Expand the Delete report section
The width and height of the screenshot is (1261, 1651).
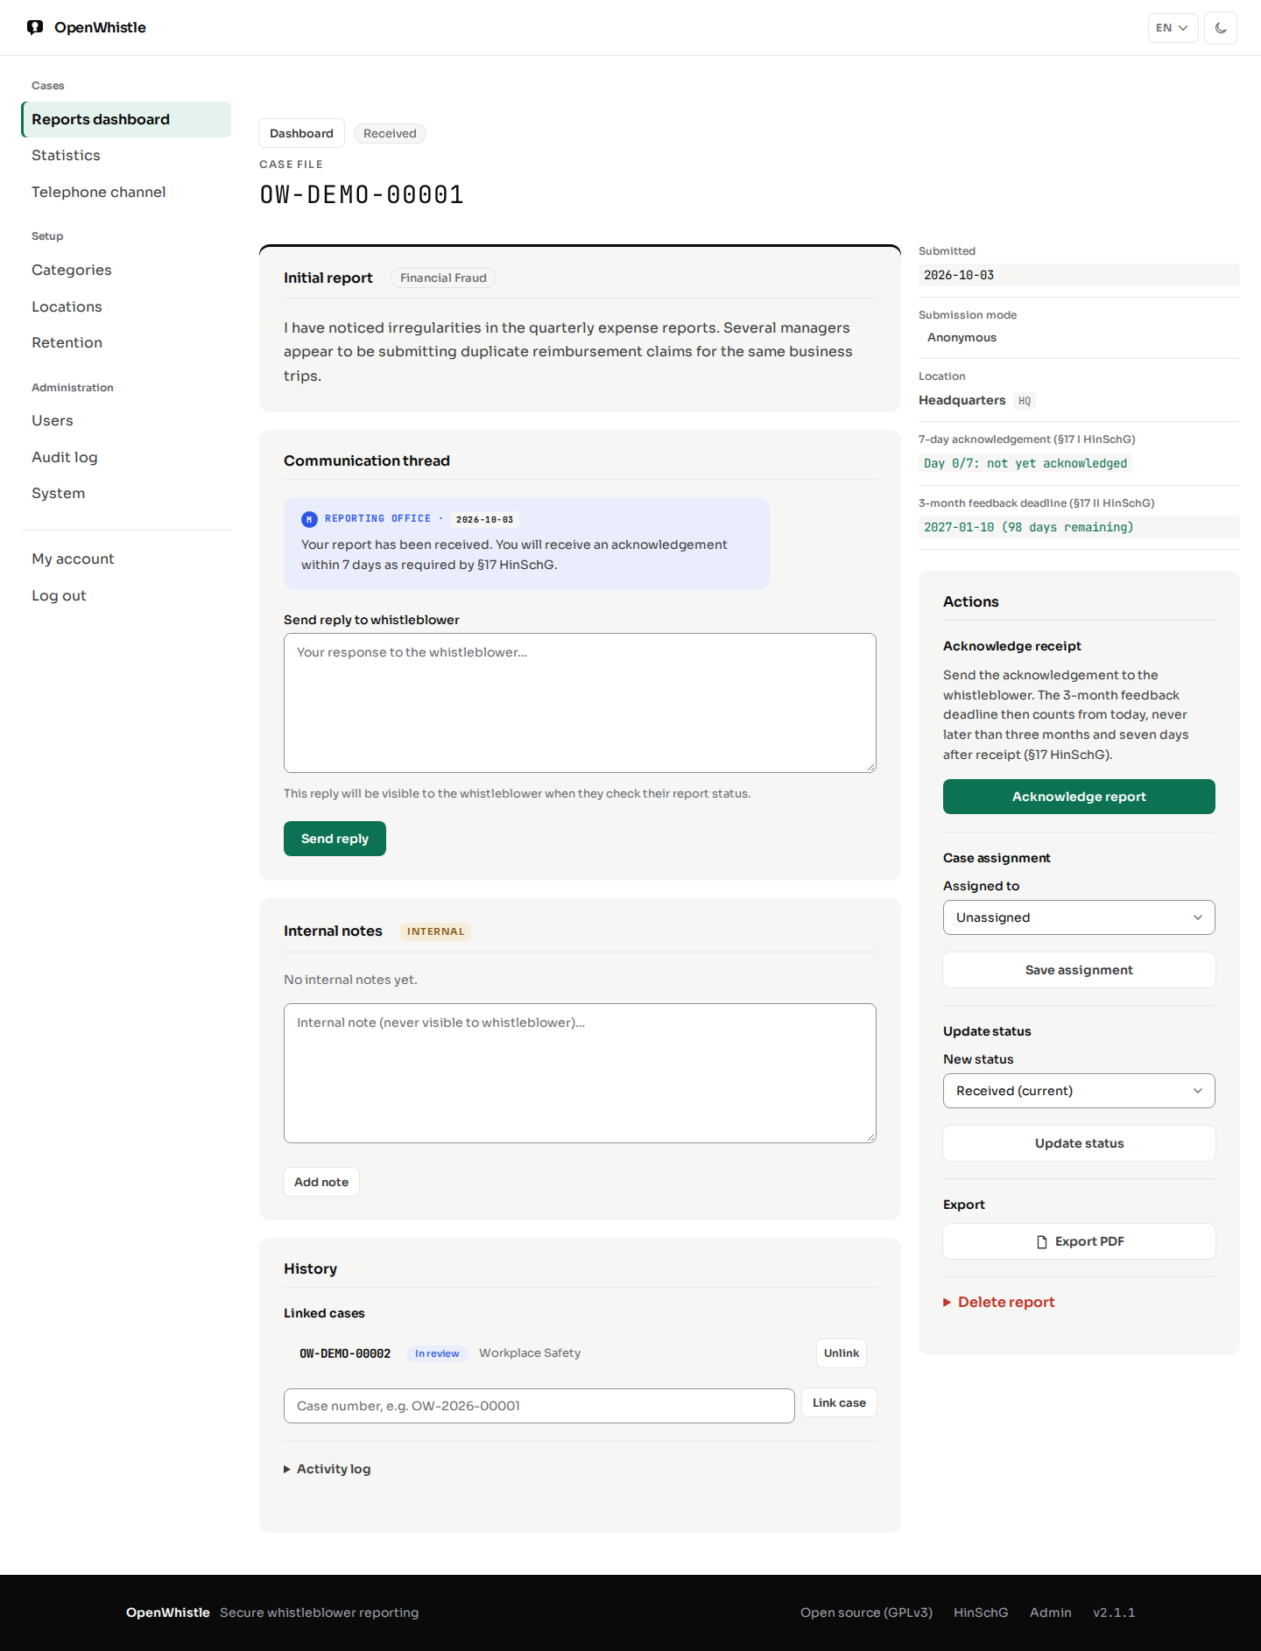pyautogui.click(x=999, y=1302)
